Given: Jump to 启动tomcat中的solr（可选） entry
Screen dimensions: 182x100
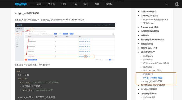Looking at the screenshot, I should click(x=156, y=63).
